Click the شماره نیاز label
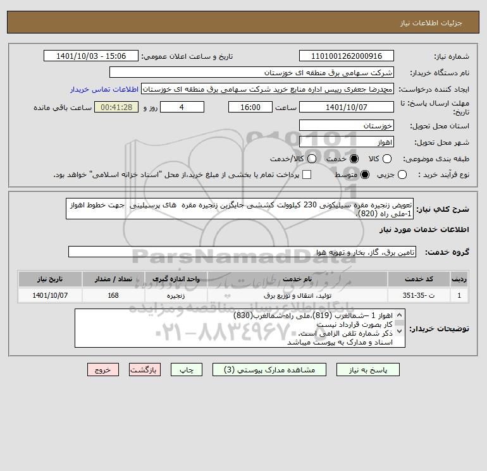The width and height of the screenshot is (487, 471). [452, 56]
